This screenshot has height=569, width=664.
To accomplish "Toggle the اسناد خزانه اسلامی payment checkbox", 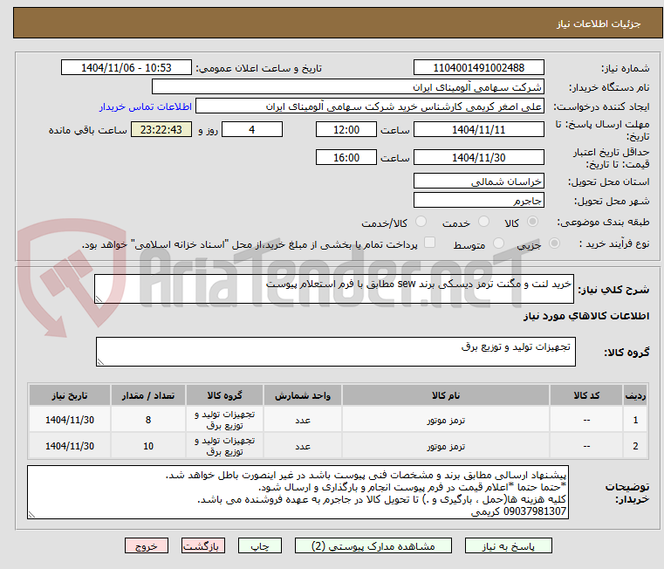I will [x=429, y=243].
